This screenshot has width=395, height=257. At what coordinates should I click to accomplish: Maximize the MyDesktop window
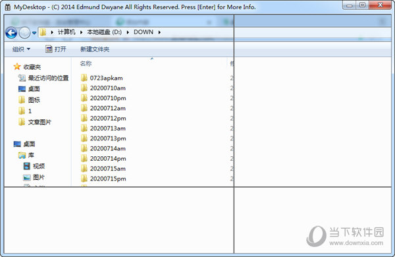pos(362,5)
